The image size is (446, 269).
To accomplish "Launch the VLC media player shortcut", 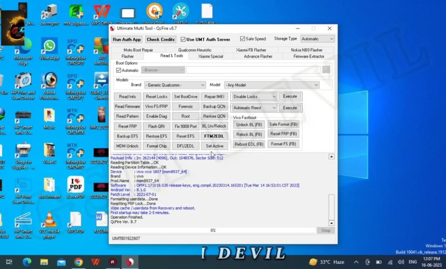I will [x=49, y=221].
